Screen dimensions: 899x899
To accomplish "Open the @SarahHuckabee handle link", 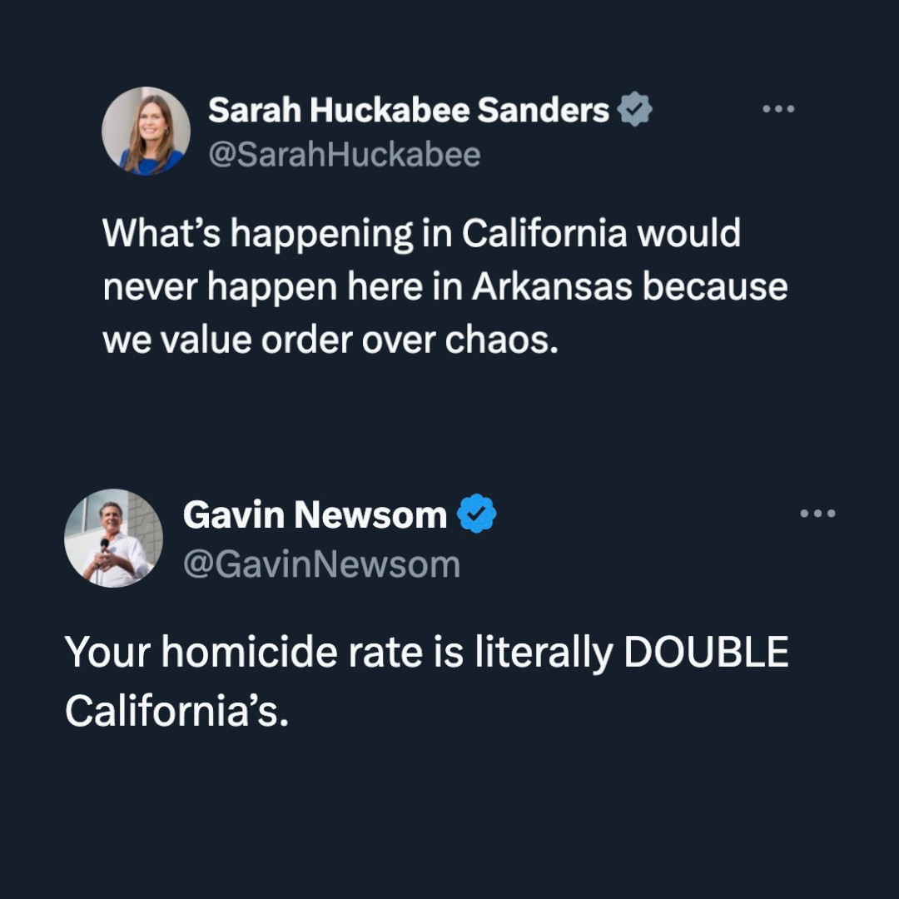I will pyautogui.click(x=344, y=155).
